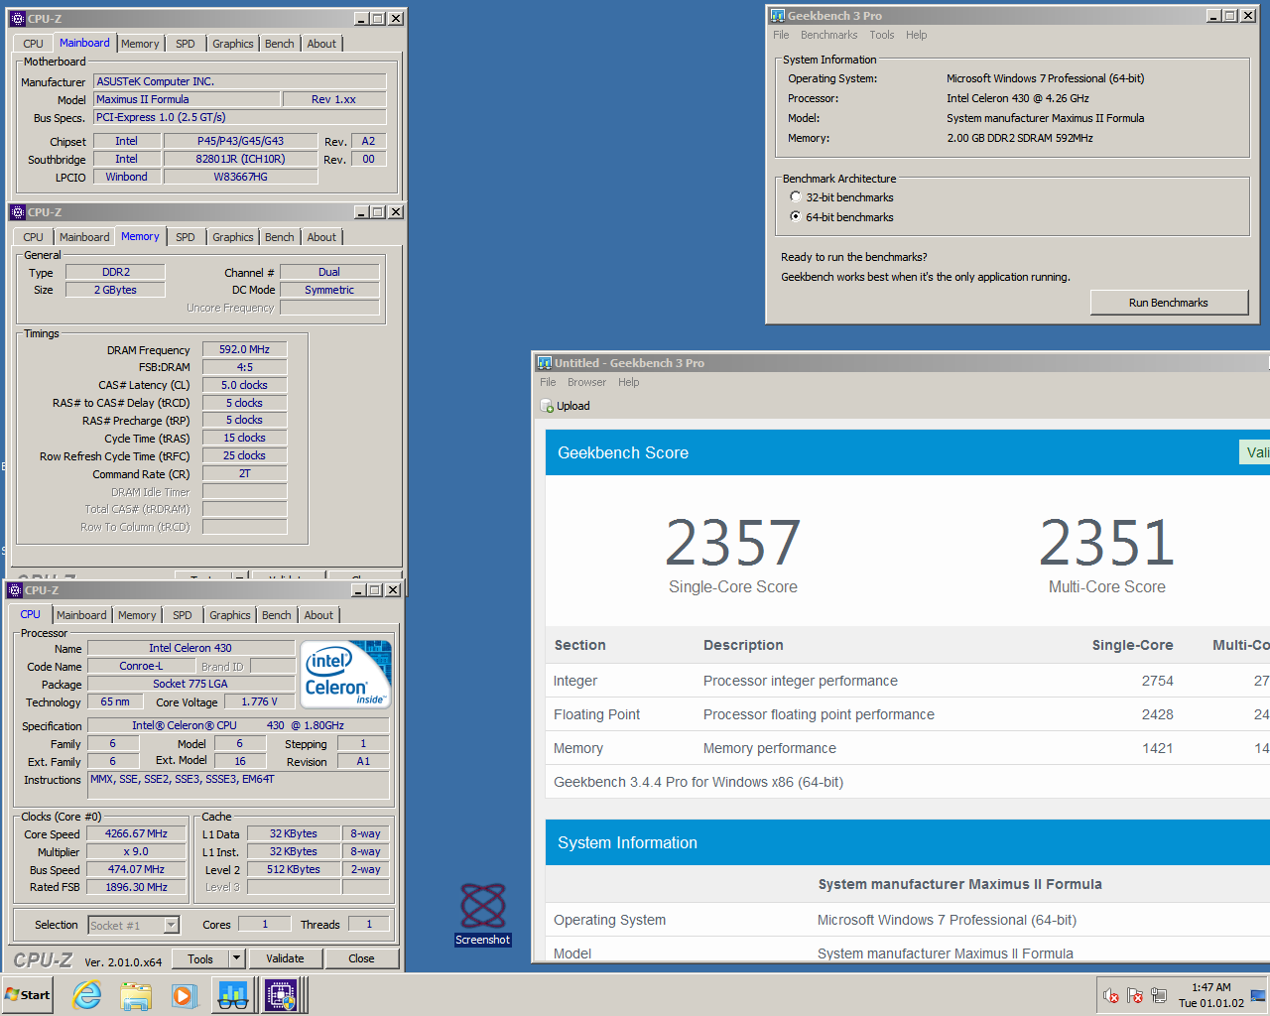Open Graphics tab in CPU-Z Memory window
The image size is (1270, 1016).
233,237
